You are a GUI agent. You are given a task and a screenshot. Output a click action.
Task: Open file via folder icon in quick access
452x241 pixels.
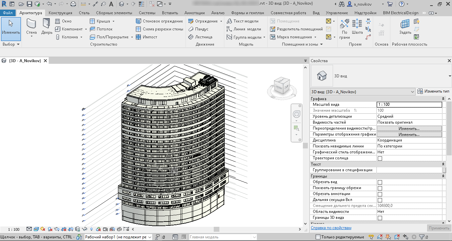[21, 4]
